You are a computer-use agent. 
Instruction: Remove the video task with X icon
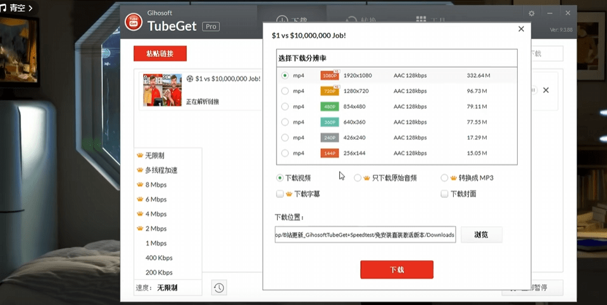click(x=546, y=90)
